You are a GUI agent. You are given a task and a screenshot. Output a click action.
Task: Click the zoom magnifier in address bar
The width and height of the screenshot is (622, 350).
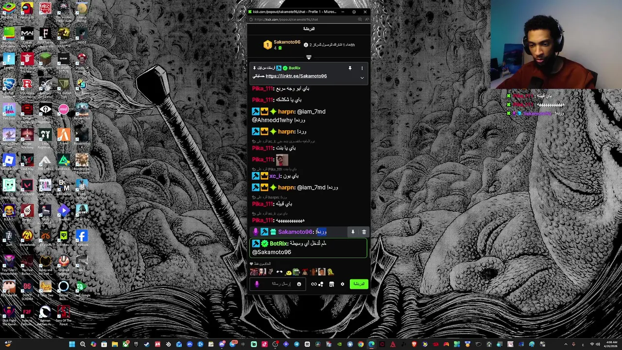click(x=360, y=19)
